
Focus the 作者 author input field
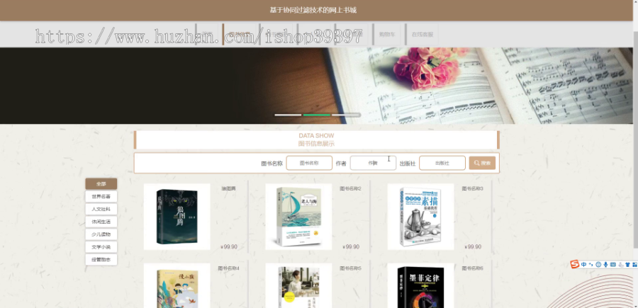[x=373, y=163]
